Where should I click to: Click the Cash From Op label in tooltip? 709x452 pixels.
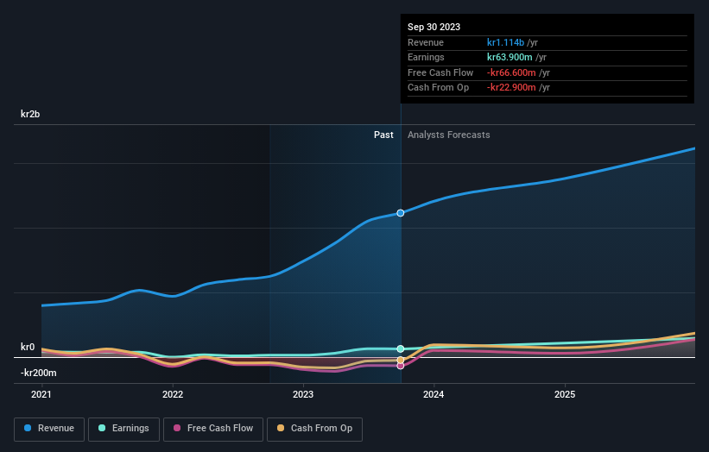(438, 88)
